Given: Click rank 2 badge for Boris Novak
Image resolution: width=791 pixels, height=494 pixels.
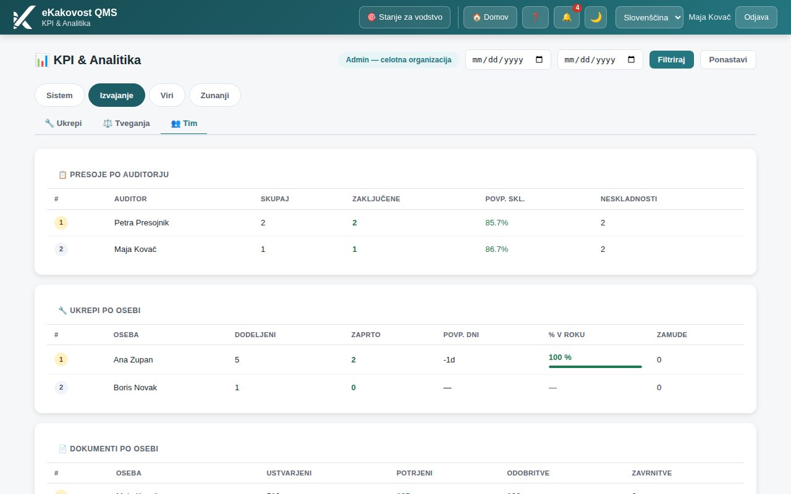Looking at the screenshot, I should [x=61, y=388].
